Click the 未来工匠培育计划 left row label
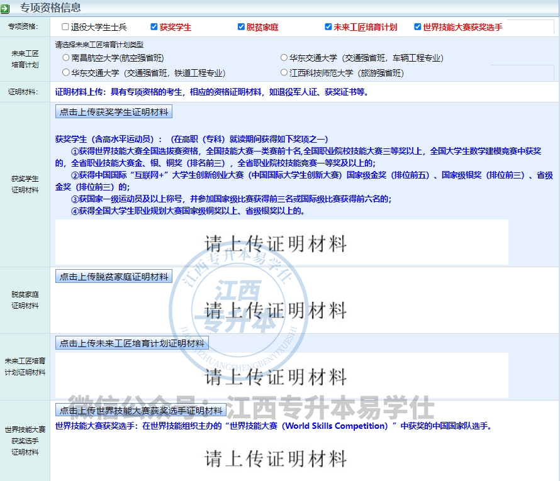Image resolution: width=560 pixels, height=481 pixels. point(25,59)
